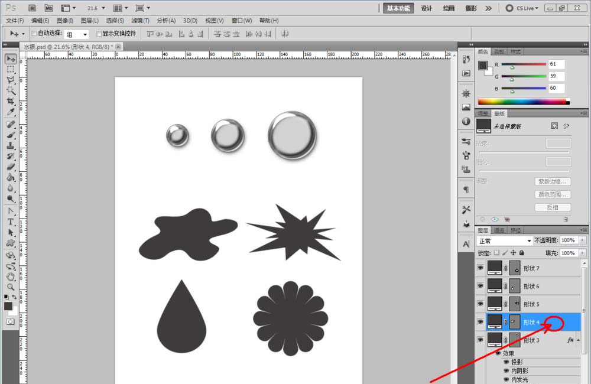Open the Histogram panel icon

[x=466, y=108]
